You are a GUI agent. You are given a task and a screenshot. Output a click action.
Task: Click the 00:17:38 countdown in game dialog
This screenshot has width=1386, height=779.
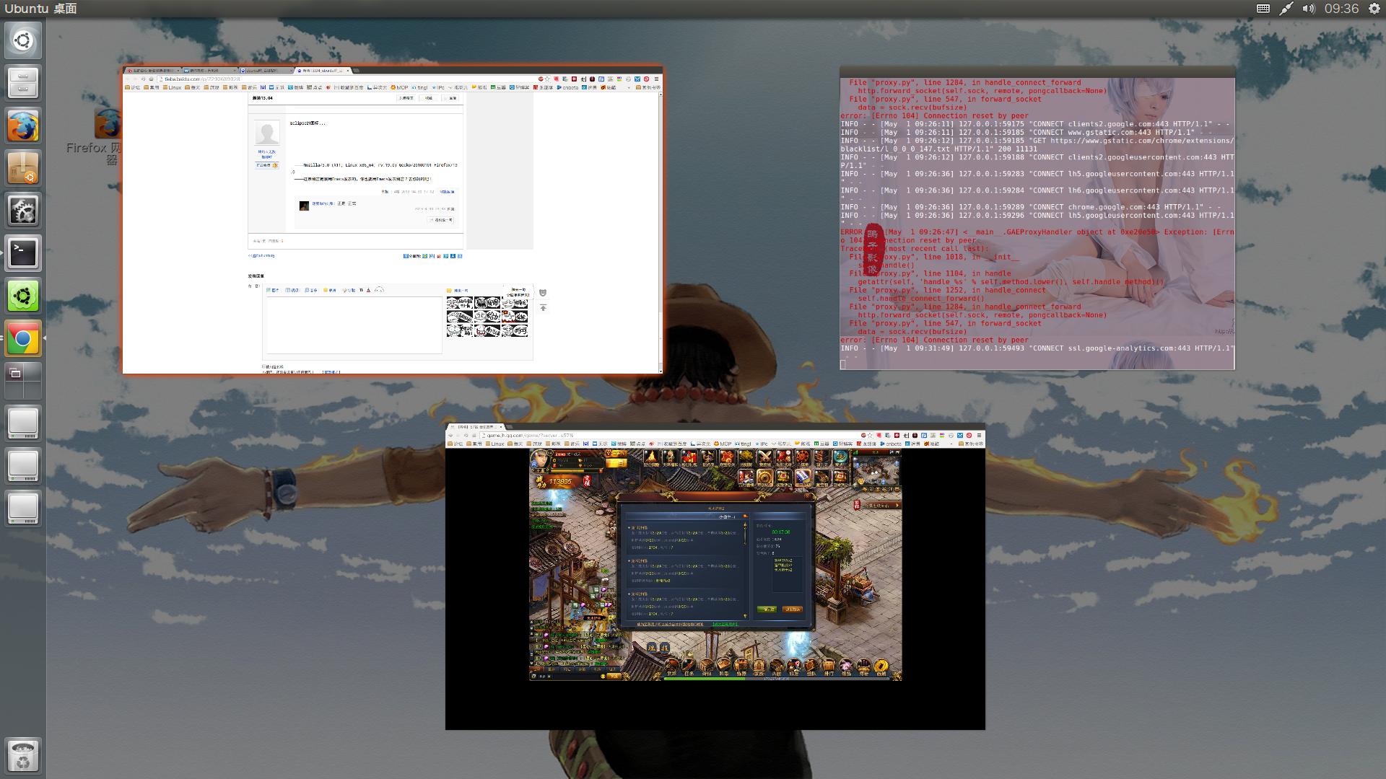[780, 532]
